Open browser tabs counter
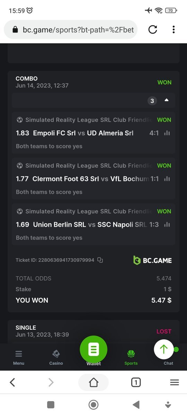The height and width of the screenshot is (416, 187). coord(136,382)
